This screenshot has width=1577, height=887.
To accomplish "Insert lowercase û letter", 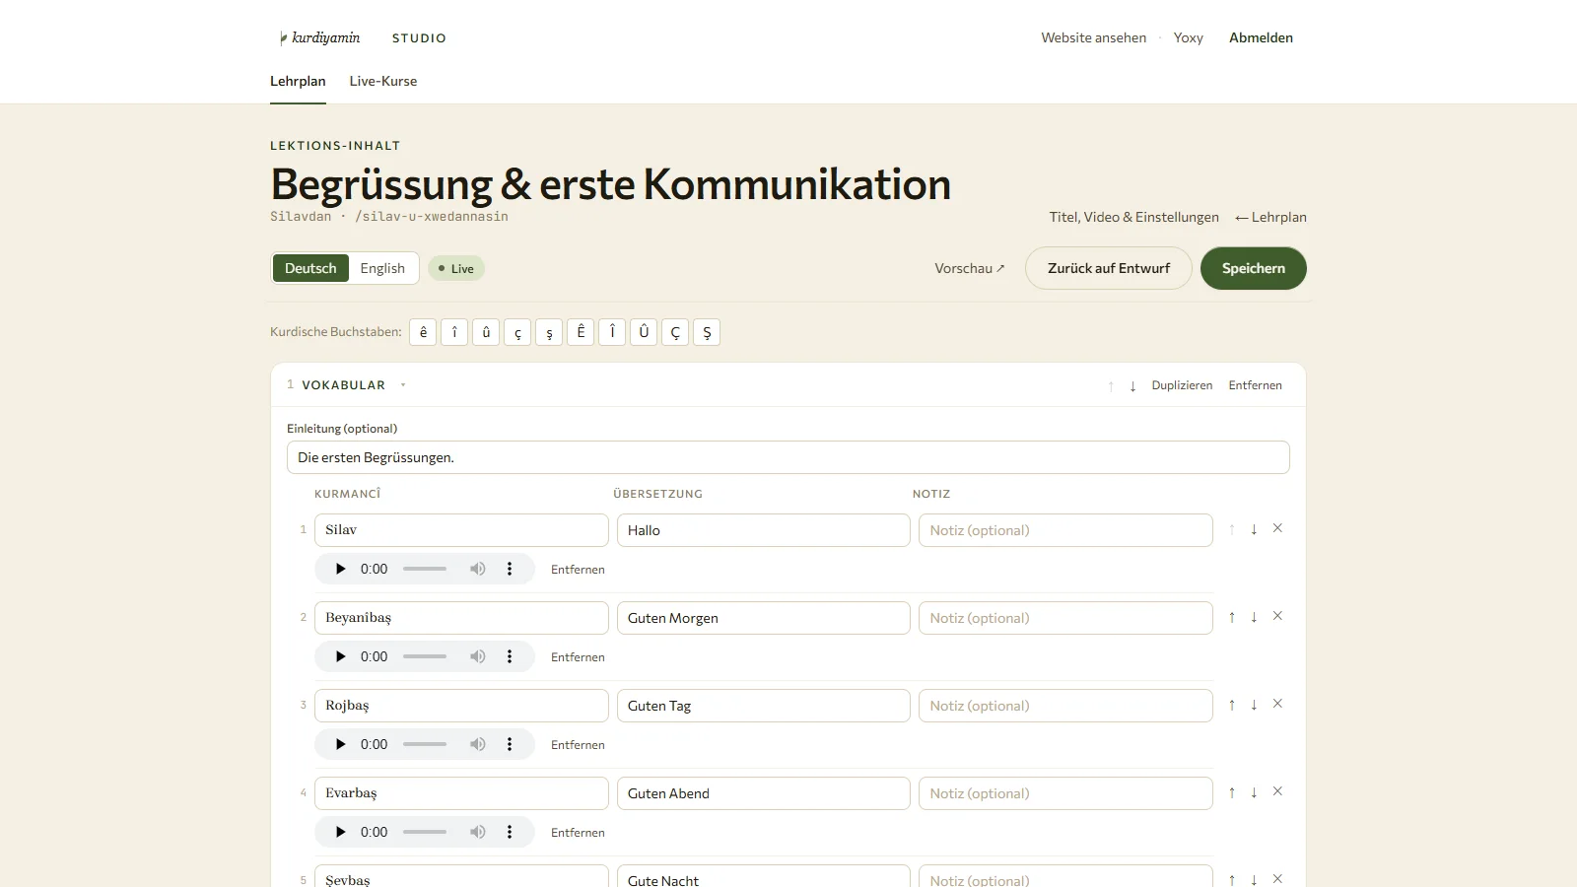I will coord(486,332).
